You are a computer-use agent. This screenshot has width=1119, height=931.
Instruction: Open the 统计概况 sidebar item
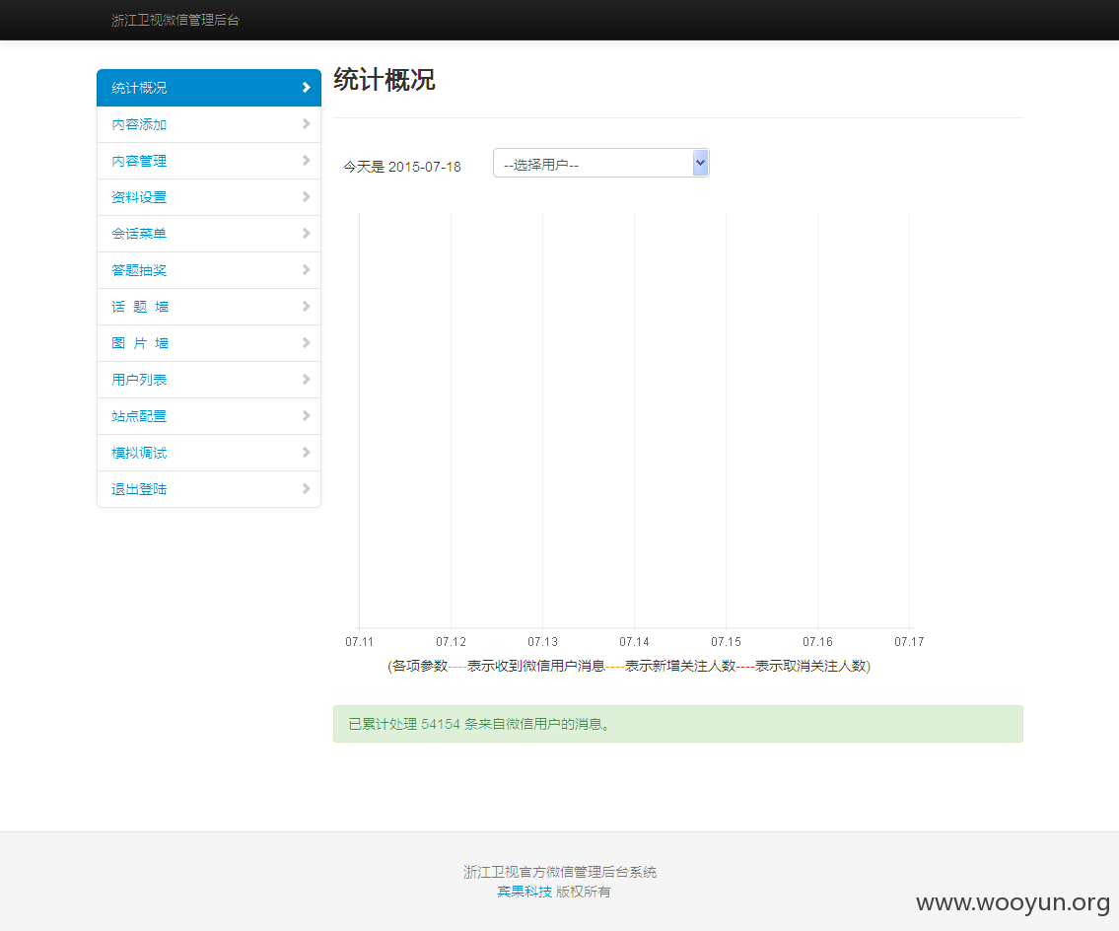point(208,88)
